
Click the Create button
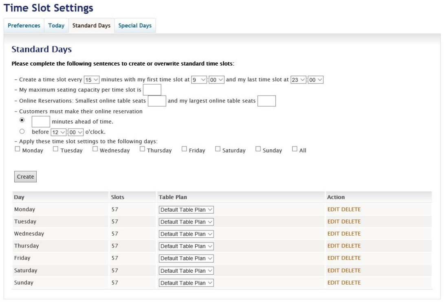[26, 177]
